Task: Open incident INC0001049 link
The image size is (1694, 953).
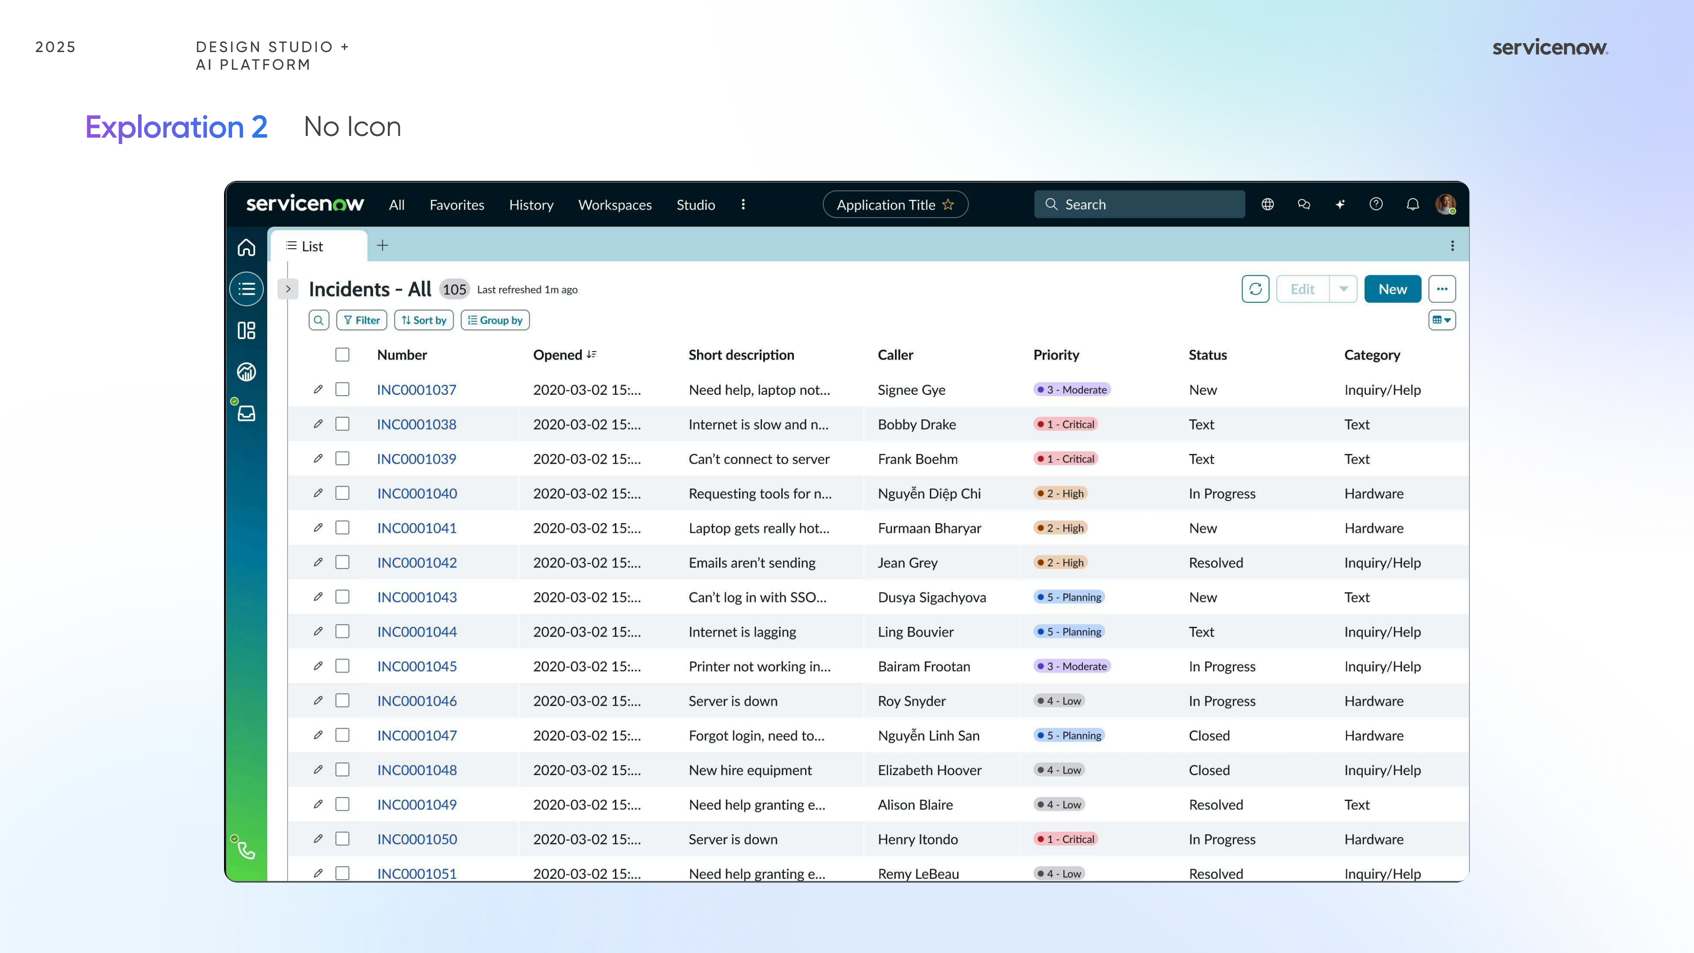Action: coord(417,804)
